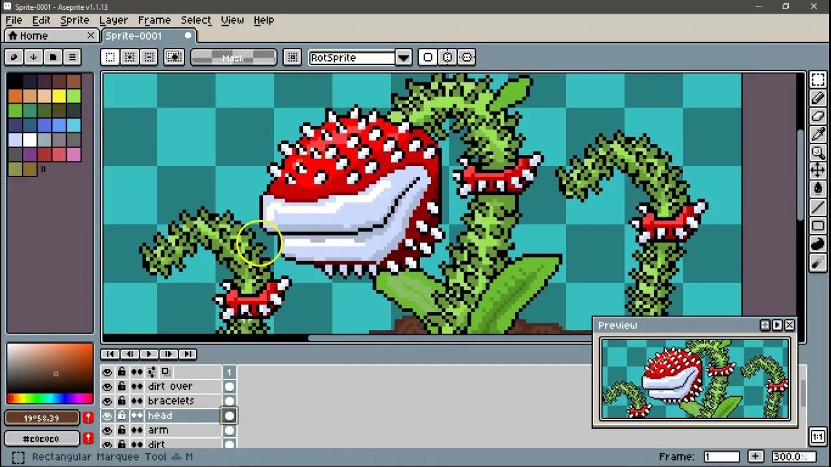Select the Paint Bucket tool
Viewport: 831px width, 467px height.
tap(818, 189)
